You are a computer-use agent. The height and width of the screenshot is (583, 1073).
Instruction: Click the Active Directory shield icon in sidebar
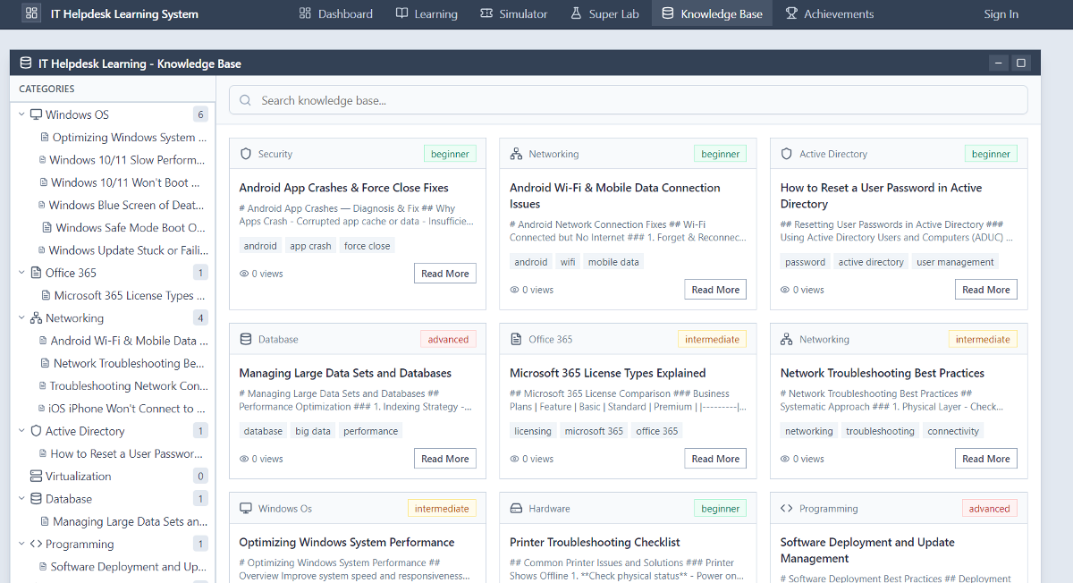tap(36, 431)
